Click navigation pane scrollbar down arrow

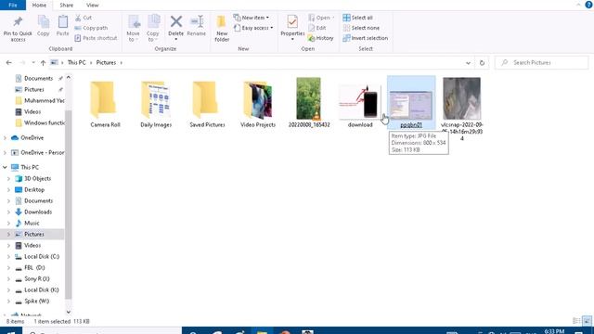68,312
